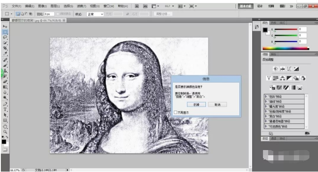Screen dimensions: 318x172
Task: Click the Exposure adjustment icon
Action: [296, 69]
